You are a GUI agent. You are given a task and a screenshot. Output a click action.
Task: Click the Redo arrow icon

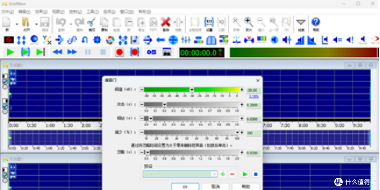79,22
